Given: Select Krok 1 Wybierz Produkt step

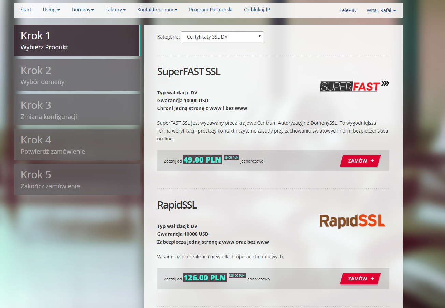Looking at the screenshot, I should pos(77,40).
